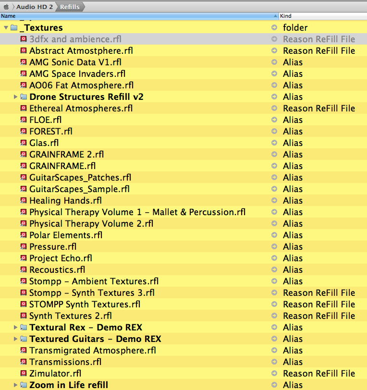Click the AO06 Fat Atmosphere.rfl icon
Viewport: 367px width, 390px height.
point(24,85)
